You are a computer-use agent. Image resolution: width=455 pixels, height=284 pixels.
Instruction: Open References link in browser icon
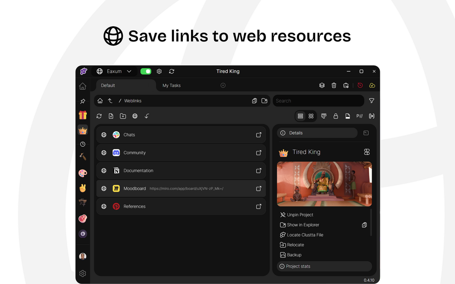[x=259, y=206]
